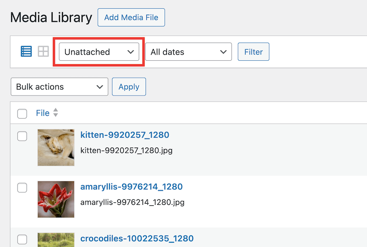Click the File column header link
This screenshot has height=247, width=367.
43,113
